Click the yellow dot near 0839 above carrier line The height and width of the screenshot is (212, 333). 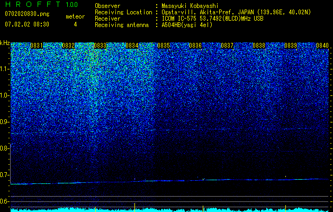pos(286,176)
